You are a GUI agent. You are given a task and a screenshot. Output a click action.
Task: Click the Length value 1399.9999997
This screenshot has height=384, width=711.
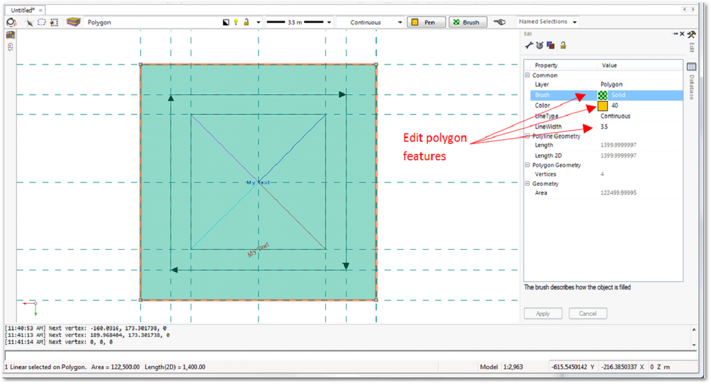coord(618,145)
